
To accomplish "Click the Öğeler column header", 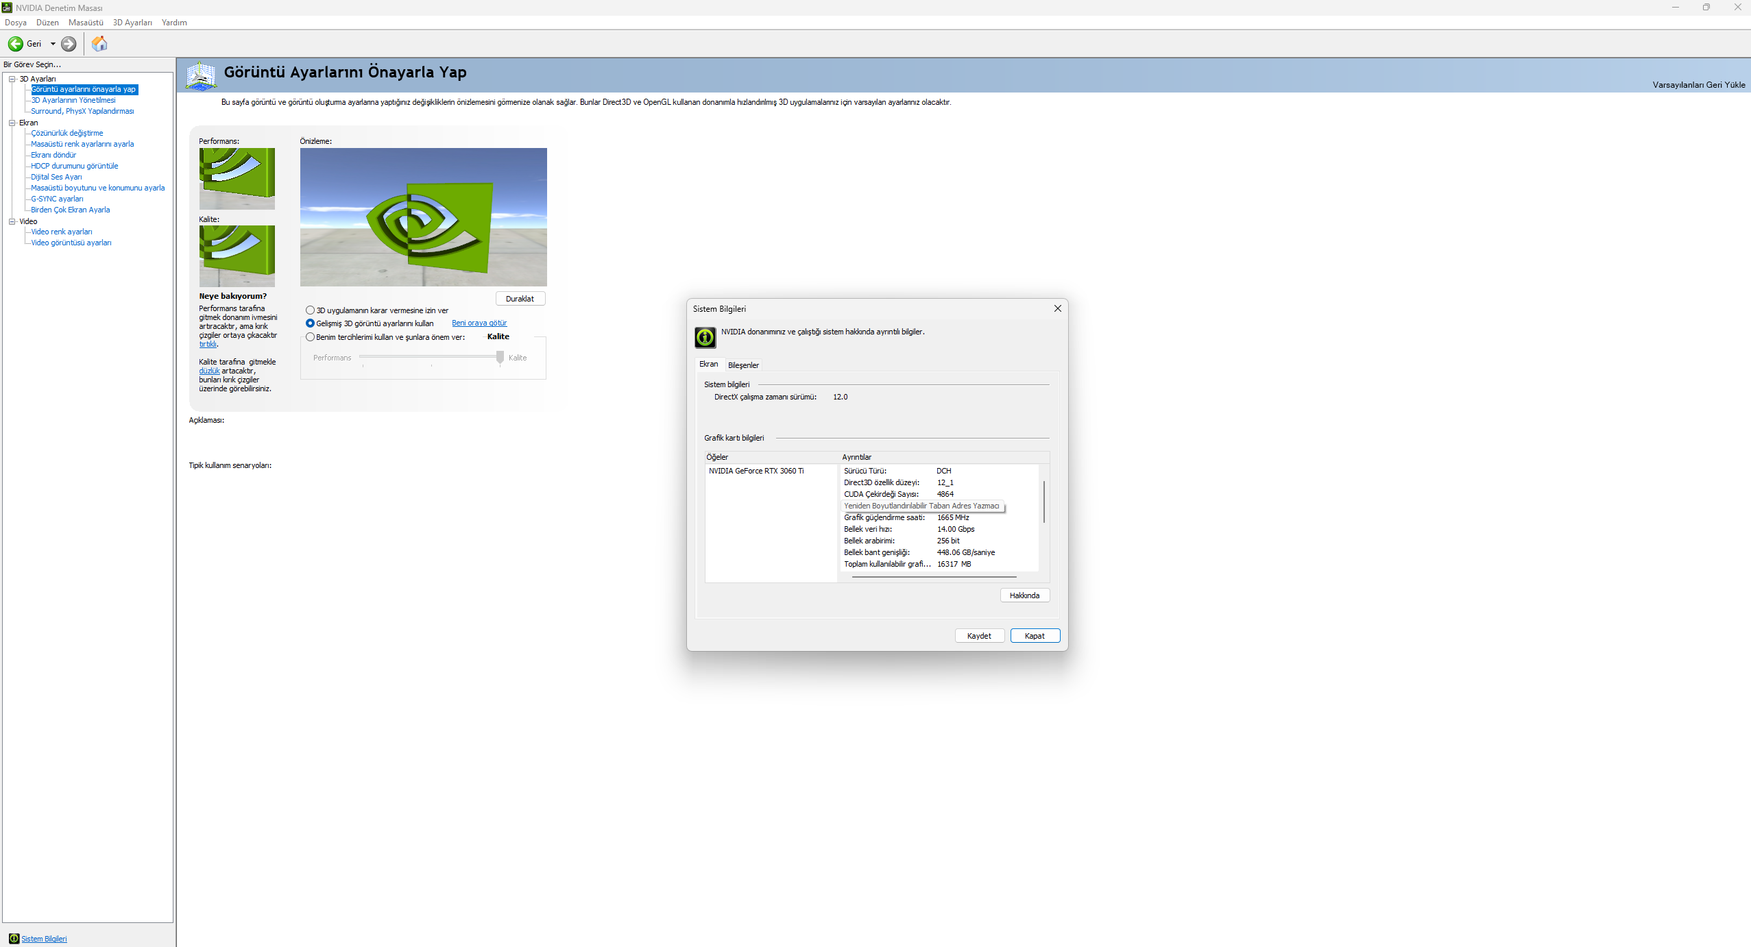I will coord(772,457).
